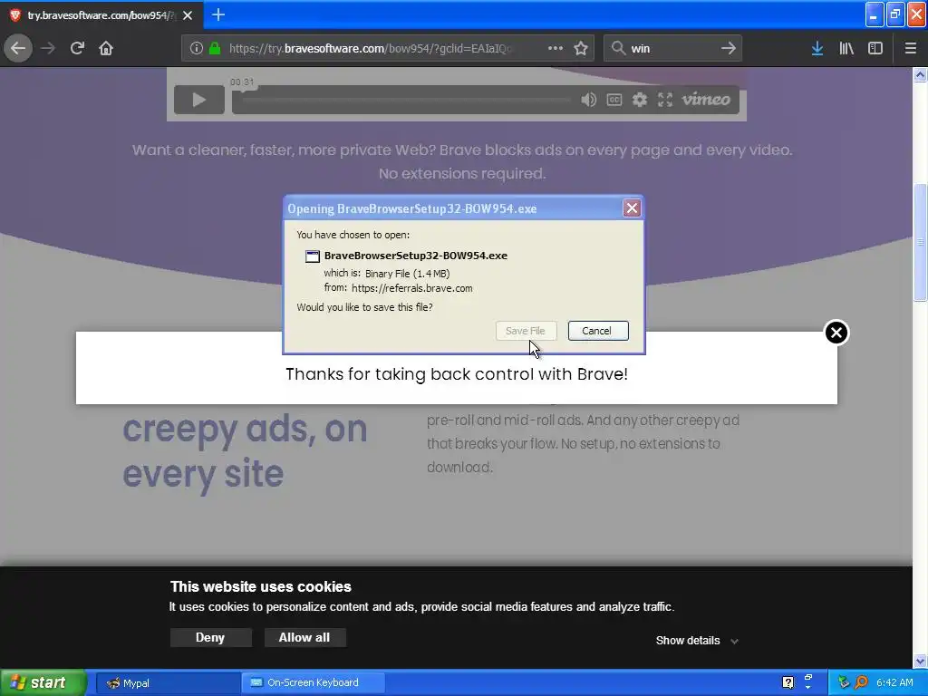Click the forward navigation arrow
This screenshot has width=928, height=696.
pos(48,48)
